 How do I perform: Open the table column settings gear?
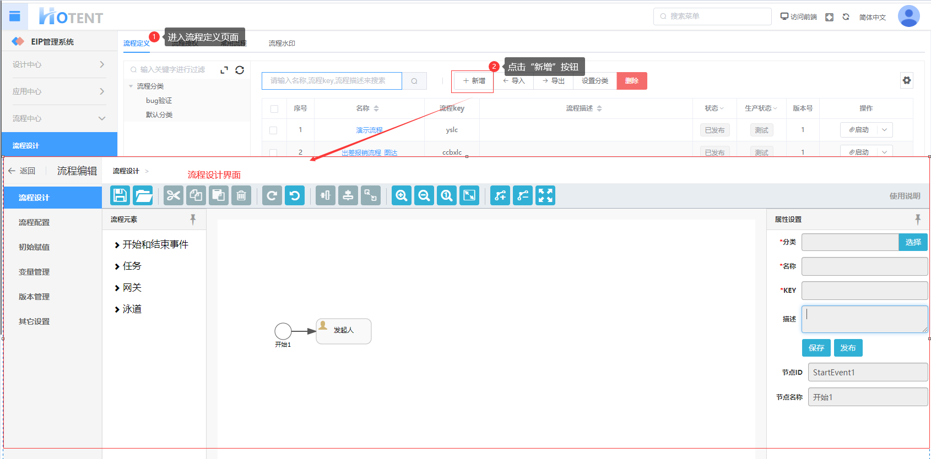pyautogui.click(x=907, y=80)
